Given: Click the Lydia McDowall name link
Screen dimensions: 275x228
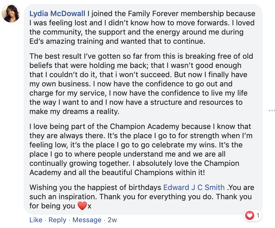Looking at the screenshot, I should click(x=58, y=14).
